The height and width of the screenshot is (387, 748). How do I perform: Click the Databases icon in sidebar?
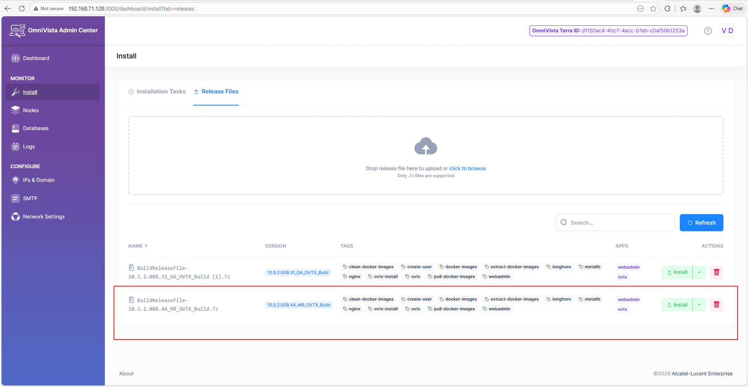coord(16,128)
